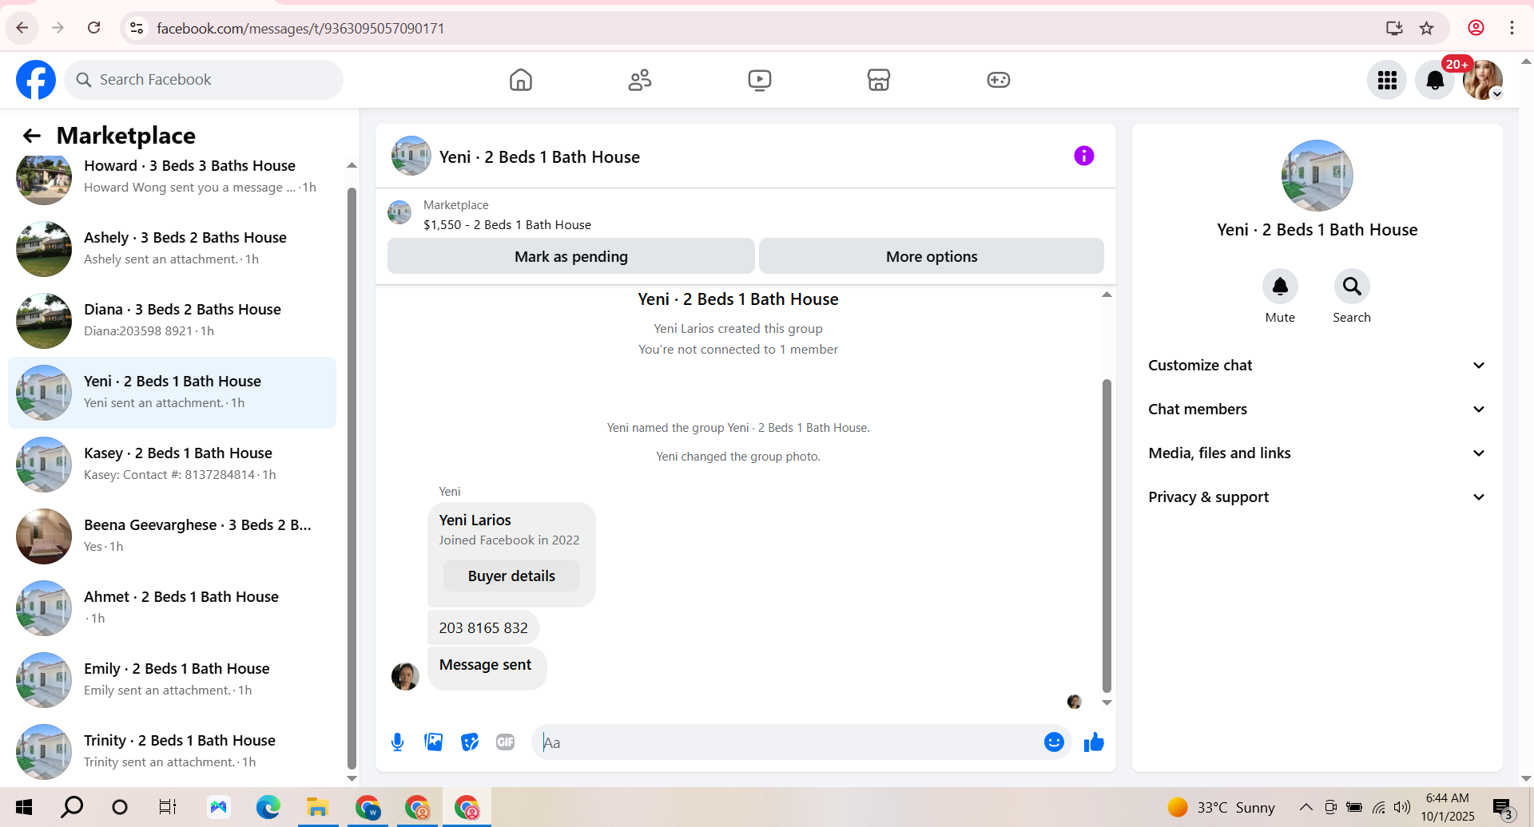This screenshot has height=827, width=1534.
Task: Open the emoji picker in message box
Action: pos(1054,742)
